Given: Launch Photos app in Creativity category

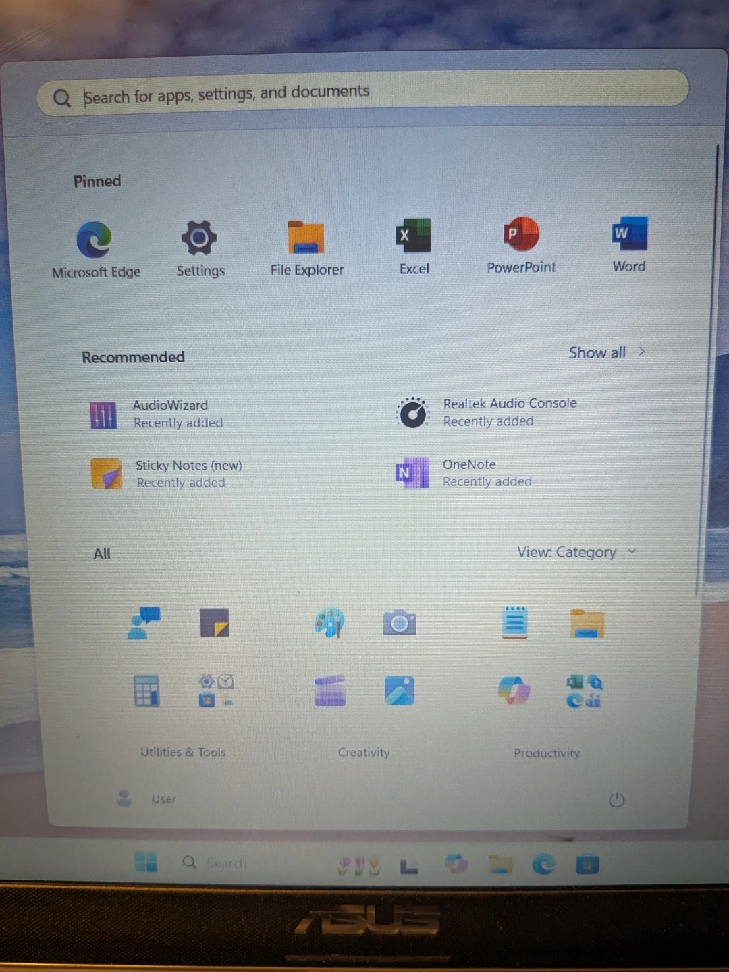Looking at the screenshot, I should (x=400, y=691).
